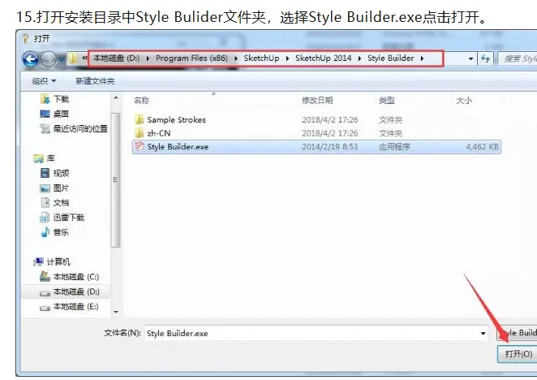Click the 4,462 KB size cell
Screen dimensions: 537x380
(x=482, y=147)
